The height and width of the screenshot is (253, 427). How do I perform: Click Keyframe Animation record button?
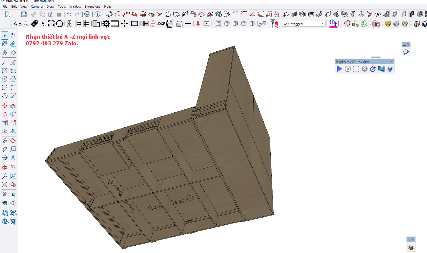[x=348, y=69]
